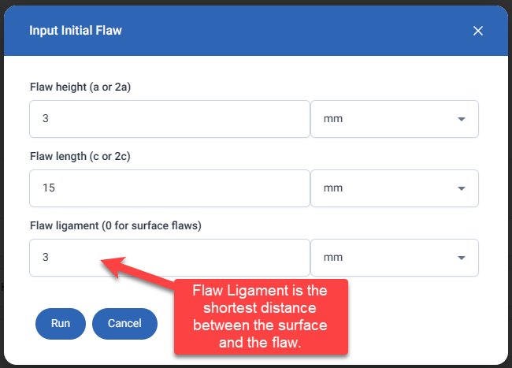Select the Flaw ligament input field
The width and height of the screenshot is (512, 368).
(x=169, y=258)
